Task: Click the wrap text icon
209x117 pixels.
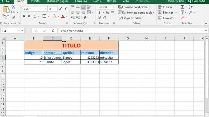Action: [x=89, y=7]
